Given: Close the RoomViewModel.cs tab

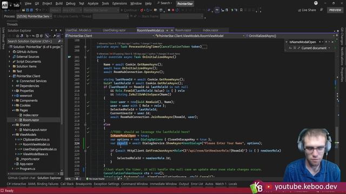Looking at the screenshot, I should click(x=172, y=30).
